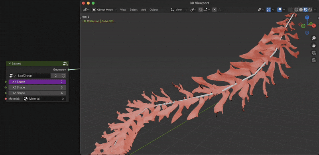The image size is (319, 155).
Task: Click the Geometry output label
Action: [59, 70]
